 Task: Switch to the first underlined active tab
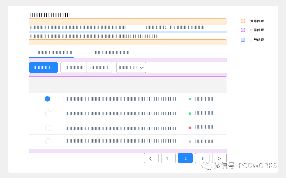click(55, 52)
